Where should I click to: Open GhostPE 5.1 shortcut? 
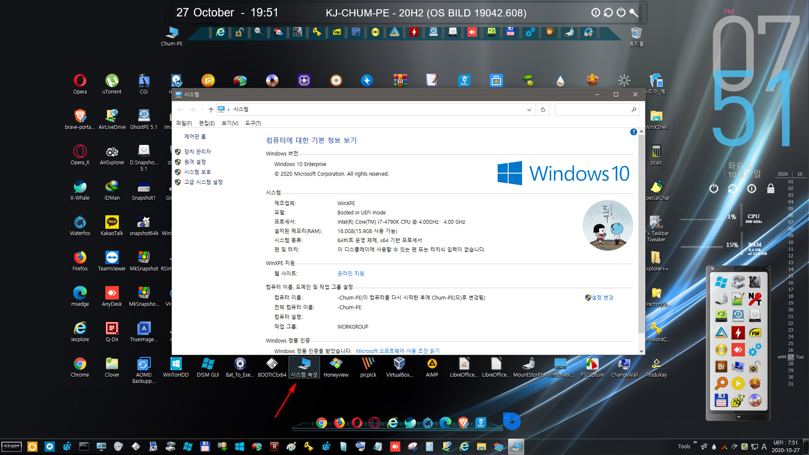point(144,119)
